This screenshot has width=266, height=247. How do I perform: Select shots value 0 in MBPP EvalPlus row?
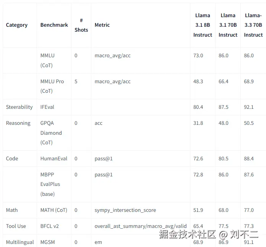[76, 175]
